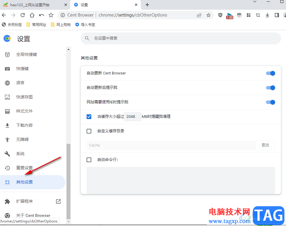The image size is (286, 226).
Task: Toggle 自动更新 Cent Browser switch
Action: pyautogui.click(x=270, y=73)
